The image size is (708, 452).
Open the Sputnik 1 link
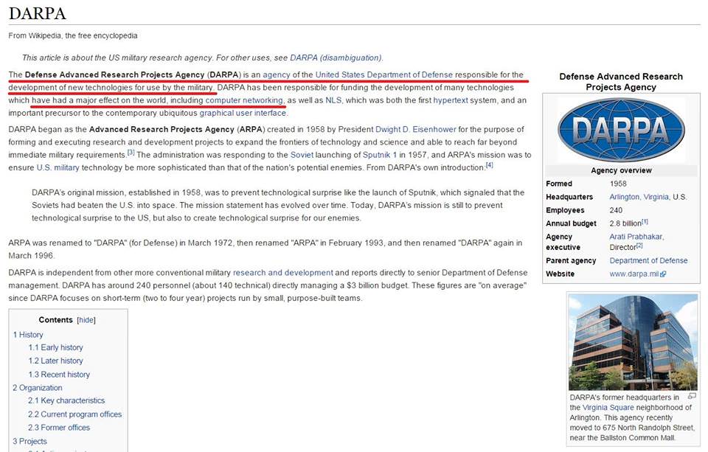(380, 155)
